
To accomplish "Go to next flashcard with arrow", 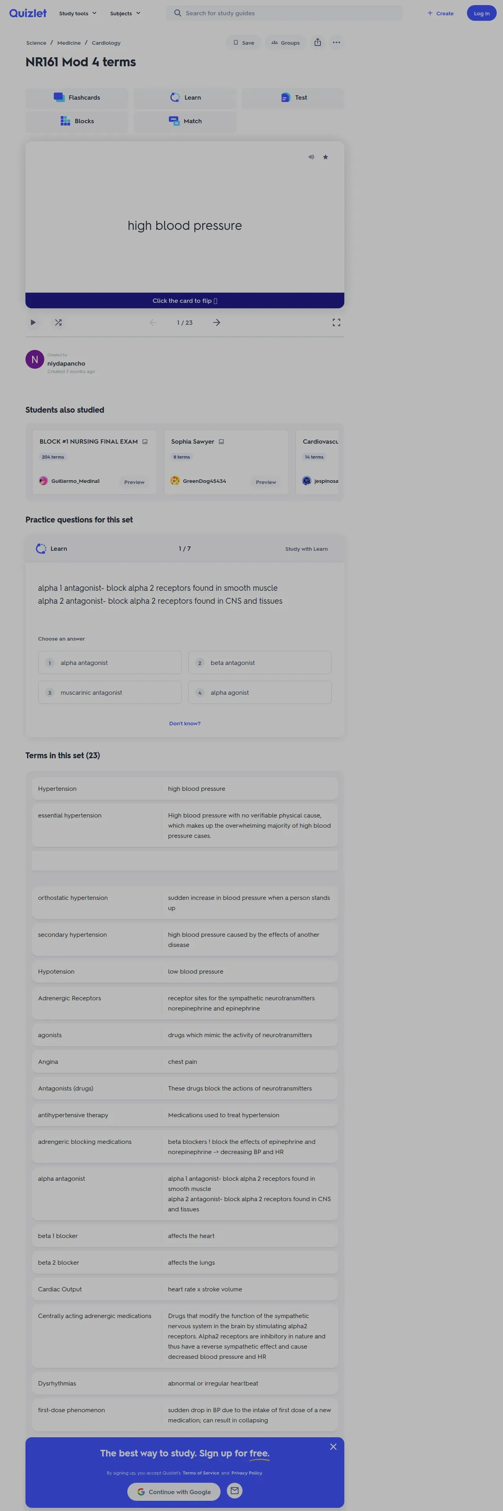I will [x=217, y=322].
